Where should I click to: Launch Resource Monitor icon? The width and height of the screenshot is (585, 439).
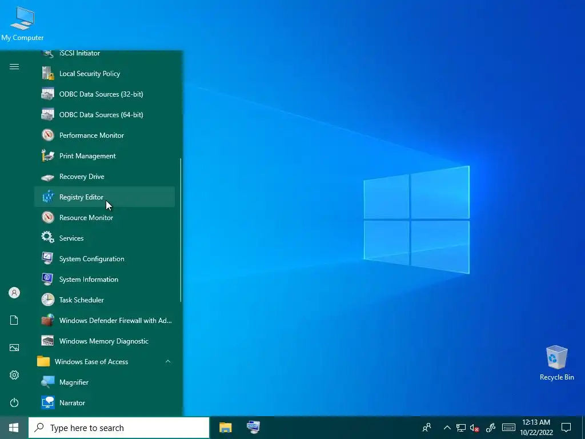click(48, 218)
